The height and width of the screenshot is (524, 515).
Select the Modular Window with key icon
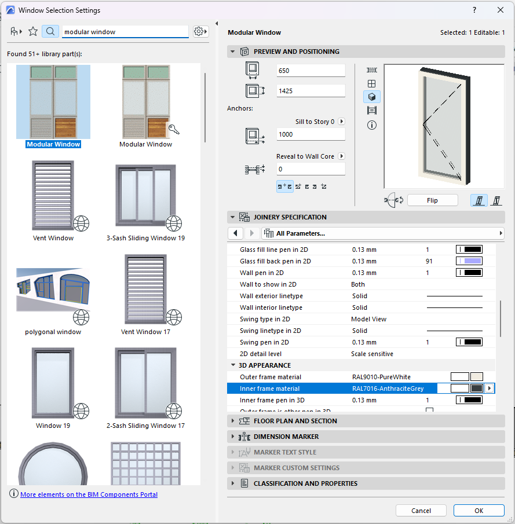pyautogui.click(x=146, y=102)
